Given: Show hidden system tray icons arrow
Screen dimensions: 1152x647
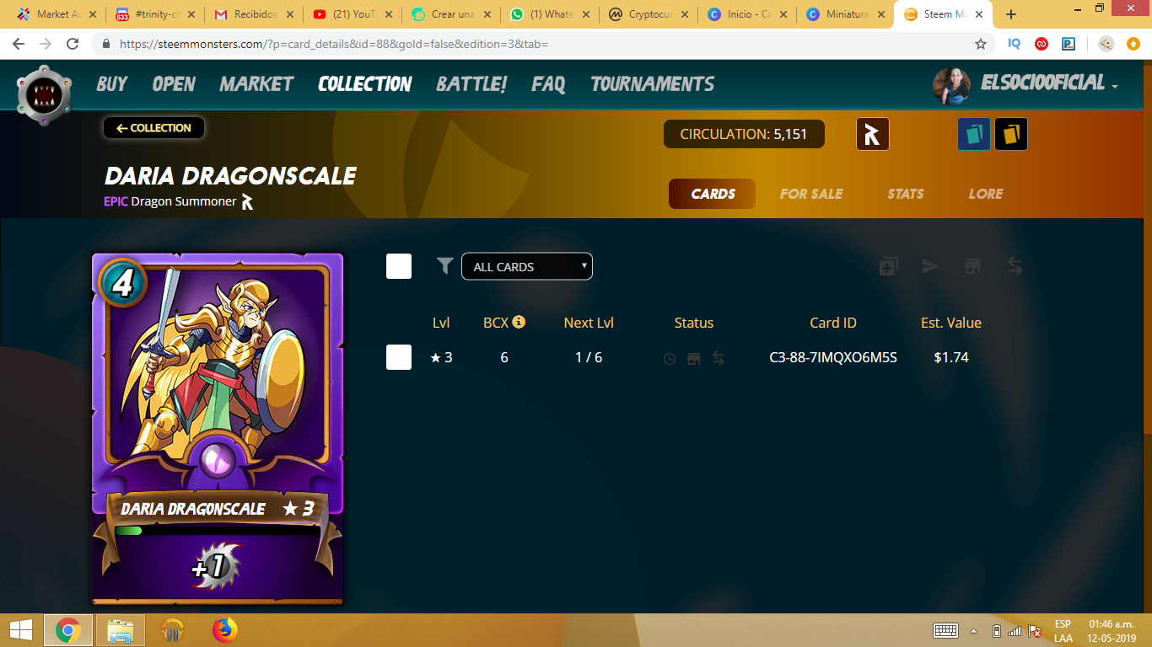Looking at the screenshot, I should (973, 630).
